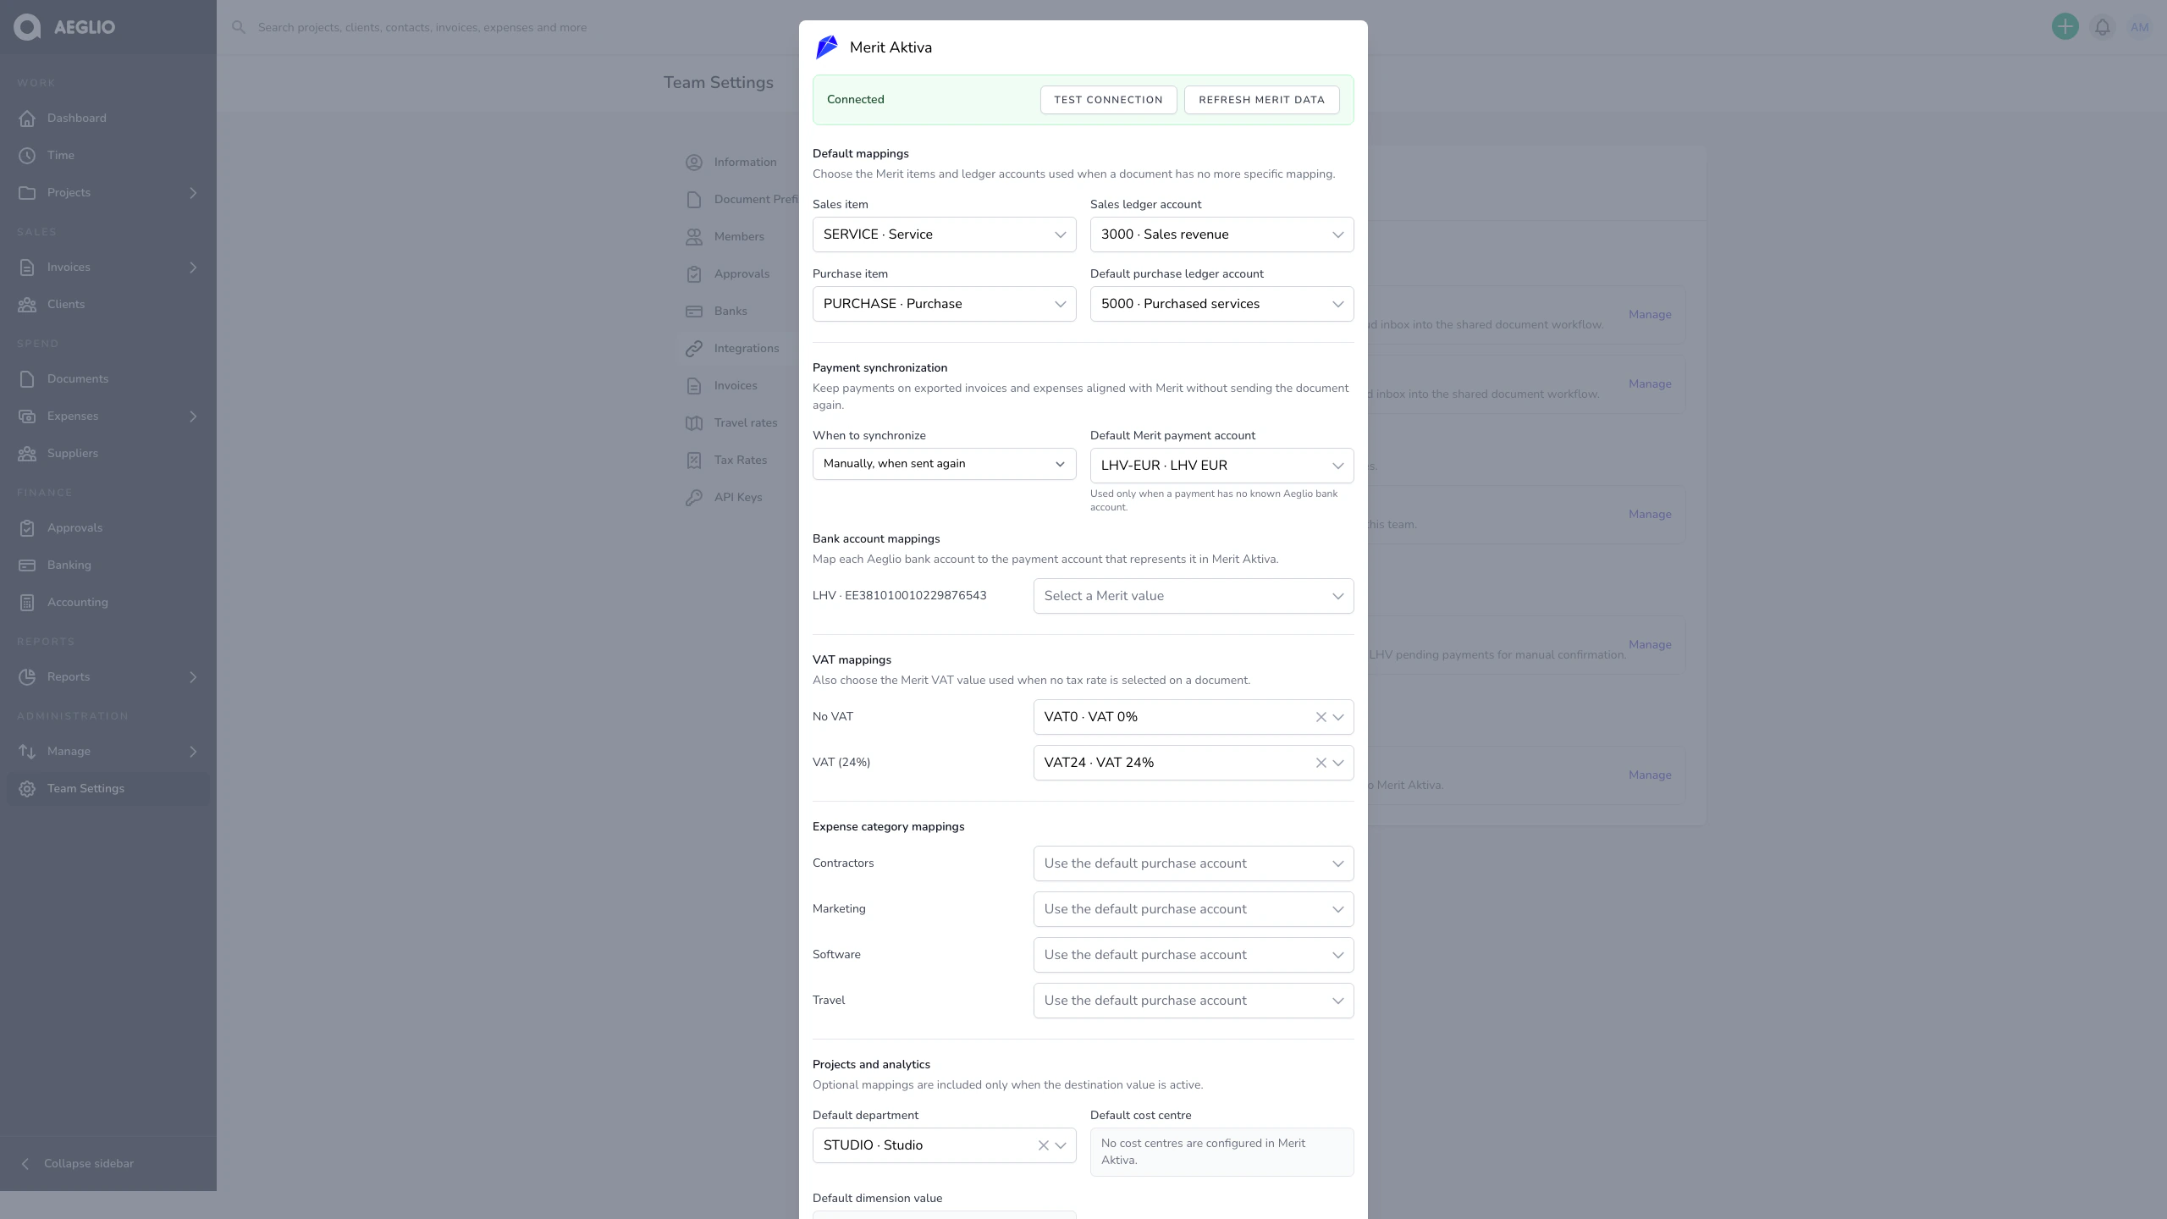
Task: Open Document Prefixes settings tab
Action: pos(742,200)
